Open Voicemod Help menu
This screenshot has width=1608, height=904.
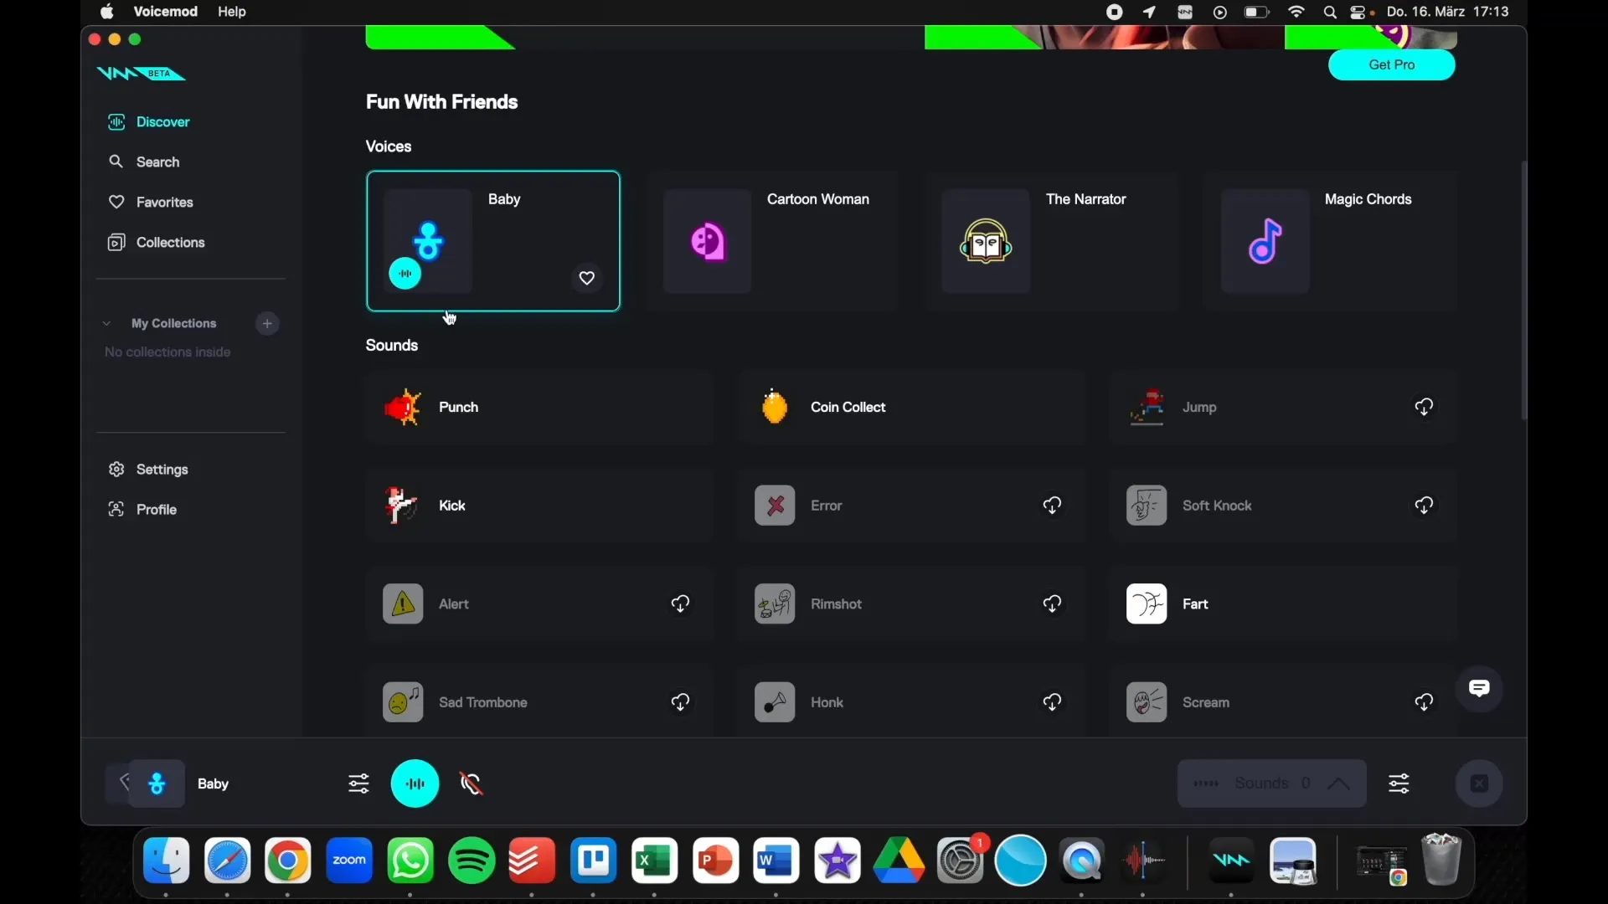coord(232,11)
